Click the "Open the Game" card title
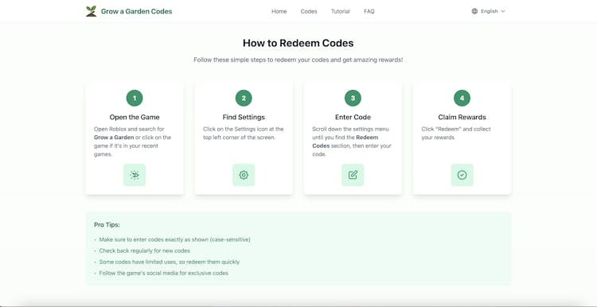The height and width of the screenshot is (307, 597). (135, 117)
